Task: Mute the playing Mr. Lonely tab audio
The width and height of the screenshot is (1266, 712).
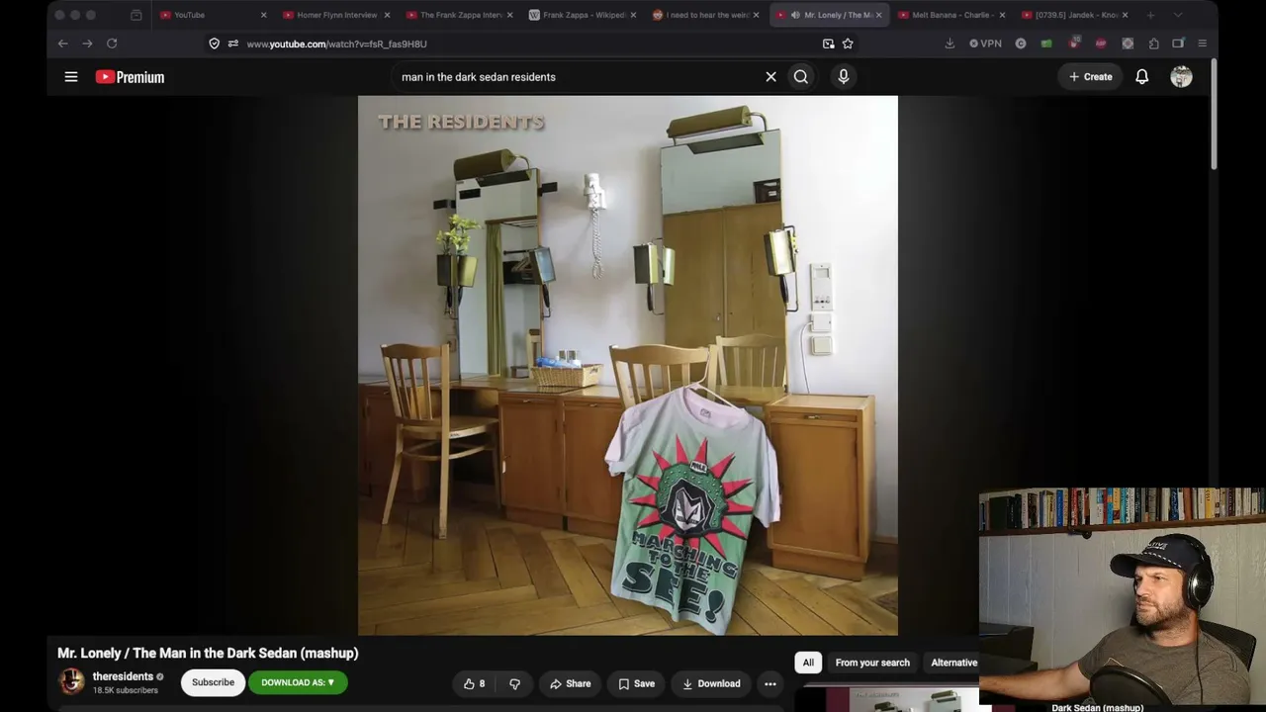Action: 795,15
